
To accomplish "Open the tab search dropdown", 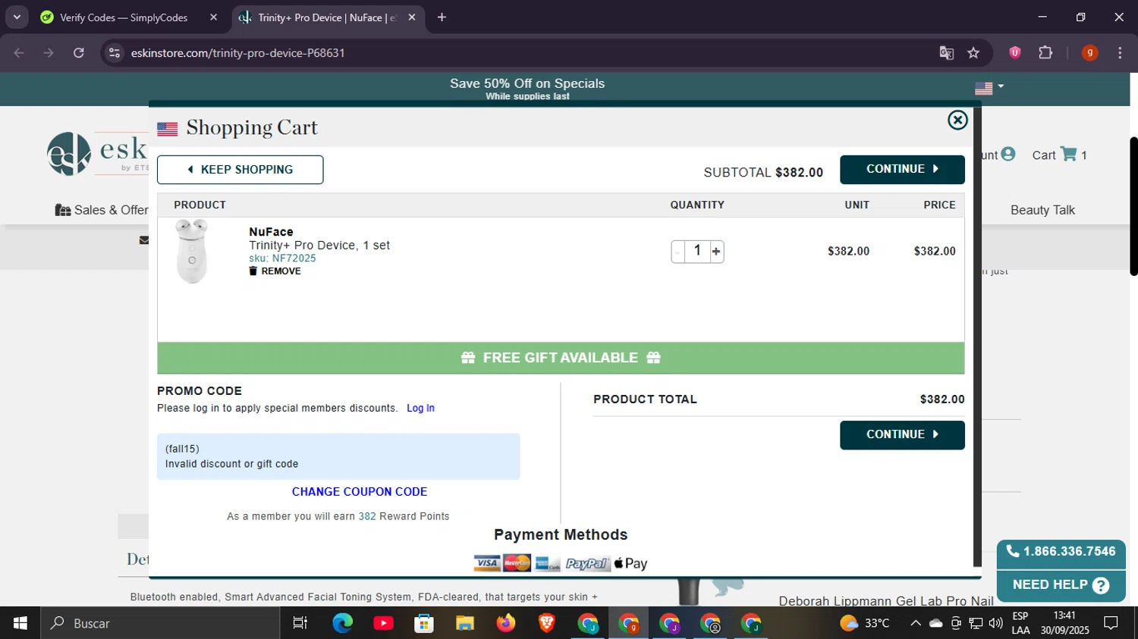I will tap(17, 17).
